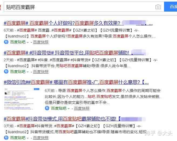The width and height of the screenshot is (177, 141).
Task: Expand source dropdown arrow under 抖音带货平台 result
Action: click(28, 72)
